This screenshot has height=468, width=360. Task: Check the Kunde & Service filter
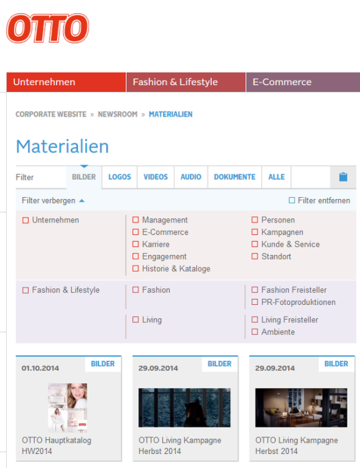pos(255,244)
